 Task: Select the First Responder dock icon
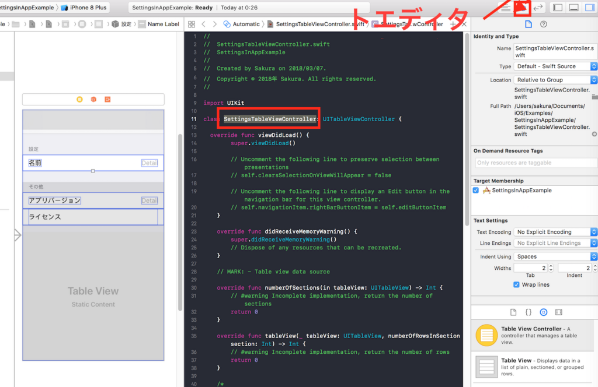click(93, 99)
